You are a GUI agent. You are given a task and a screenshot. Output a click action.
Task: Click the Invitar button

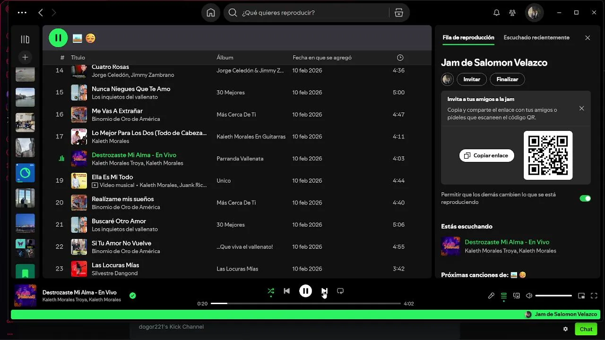click(472, 79)
